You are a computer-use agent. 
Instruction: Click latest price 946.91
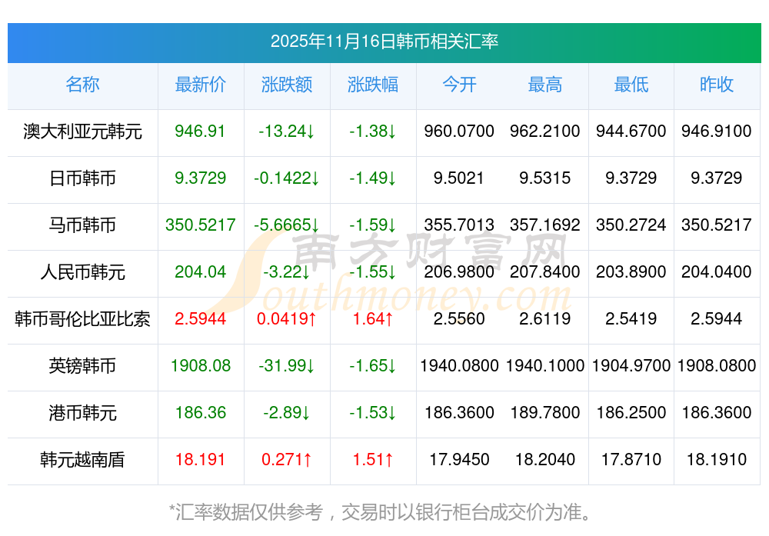point(200,132)
